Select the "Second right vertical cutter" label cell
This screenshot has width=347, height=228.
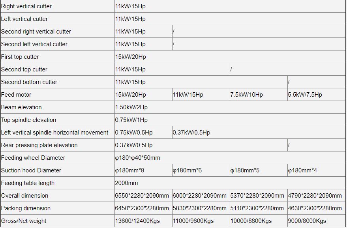[36, 32]
